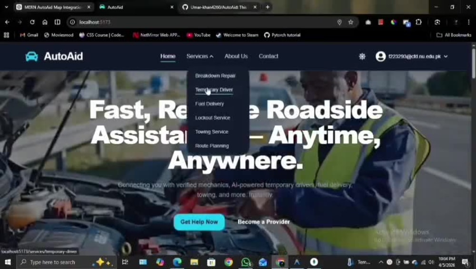476x269 pixels.
Task: Click the site info icon
Action: pos(72,22)
